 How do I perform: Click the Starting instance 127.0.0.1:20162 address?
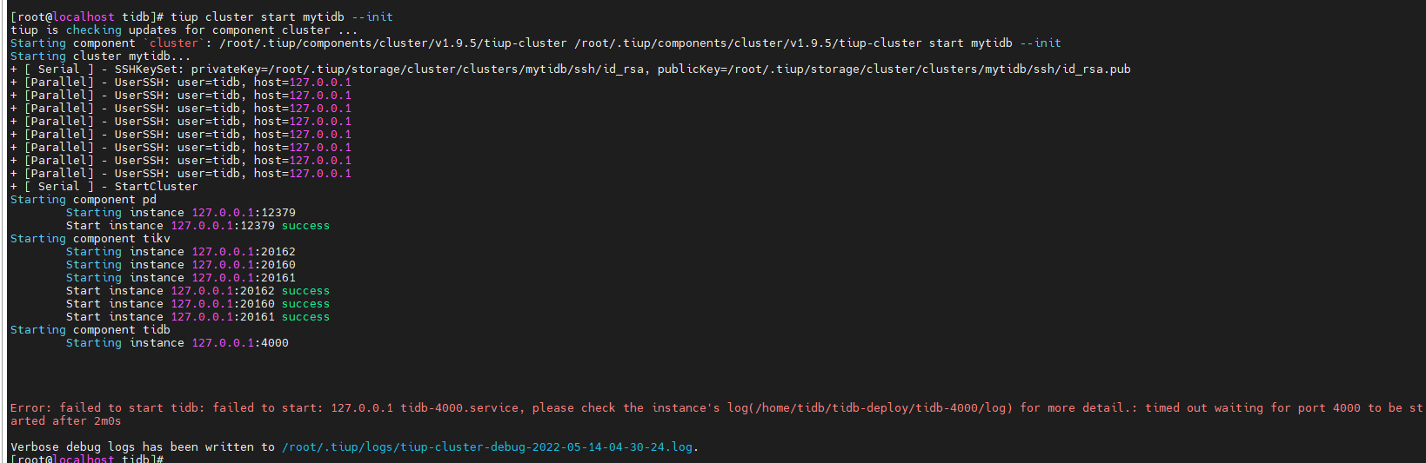(x=244, y=252)
